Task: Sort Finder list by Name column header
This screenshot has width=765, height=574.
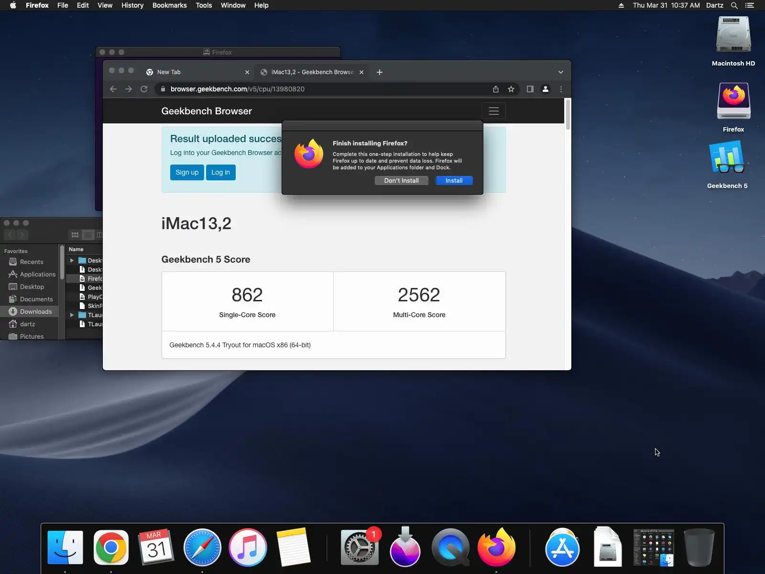Action: tap(76, 249)
